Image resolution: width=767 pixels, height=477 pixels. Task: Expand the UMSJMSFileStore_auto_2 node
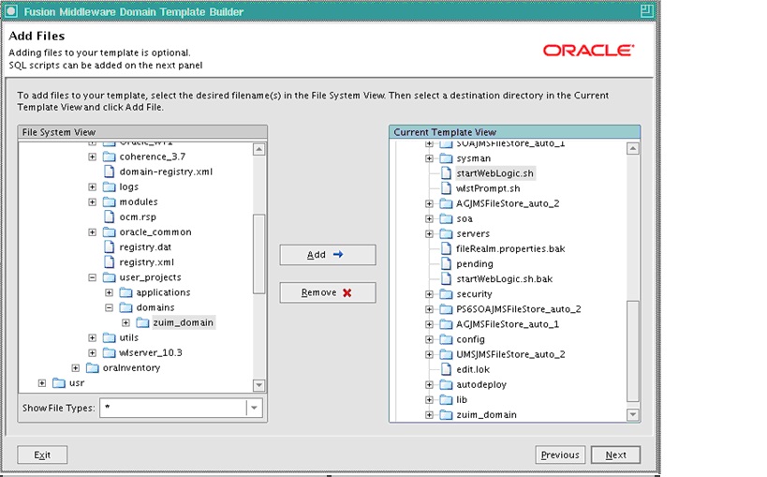[x=429, y=354]
